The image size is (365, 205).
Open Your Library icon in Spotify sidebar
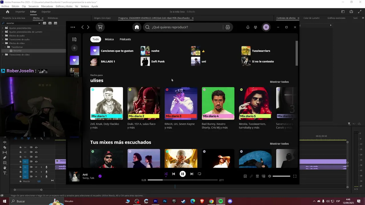(x=74, y=39)
